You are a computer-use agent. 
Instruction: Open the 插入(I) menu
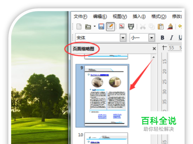pos(139,17)
